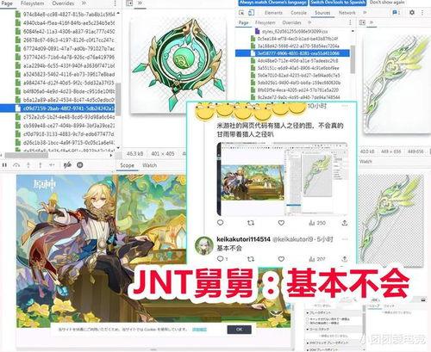Select file 974c84e8 in left list
Viewport: 431px width, 352px height.
coord(66,14)
